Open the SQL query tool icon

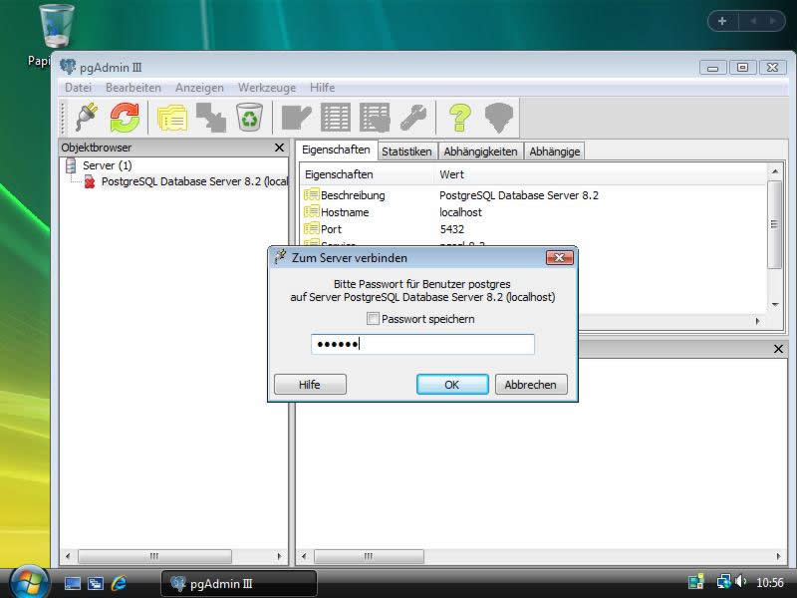(x=296, y=118)
